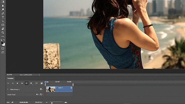
Task: Select the Dodge tool
Action: coord(3,10)
